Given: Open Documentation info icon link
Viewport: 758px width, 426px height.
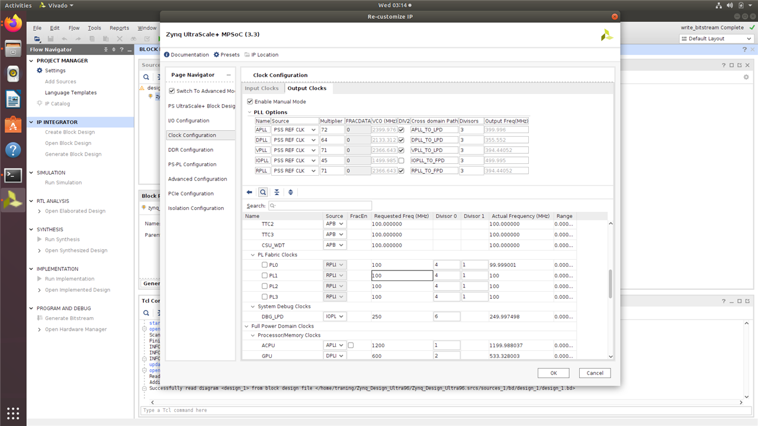Looking at the screenshot, I should (187, 54).
